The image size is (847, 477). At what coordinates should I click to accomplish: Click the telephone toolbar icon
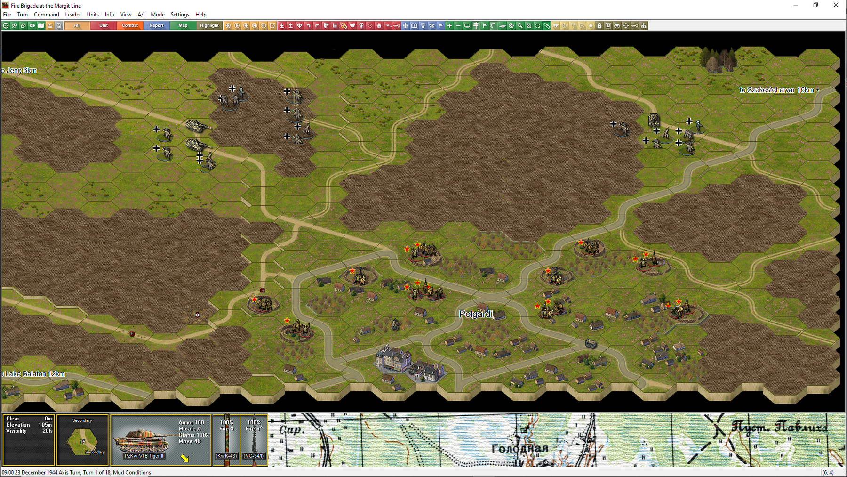coord(431,25)
